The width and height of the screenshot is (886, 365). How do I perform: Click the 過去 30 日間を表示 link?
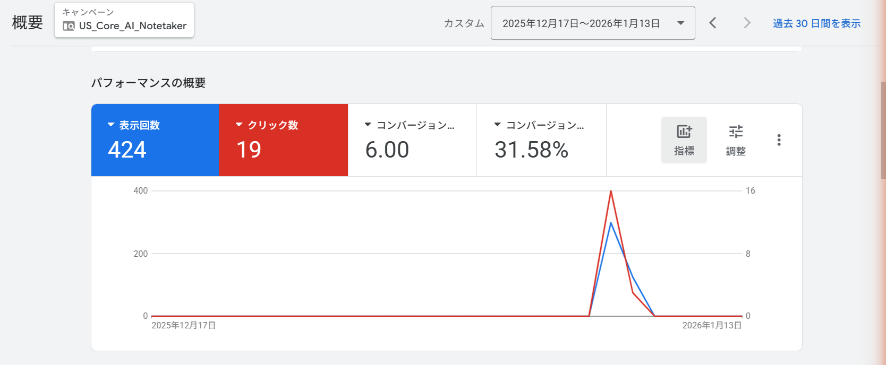click(x=816, y=23)
